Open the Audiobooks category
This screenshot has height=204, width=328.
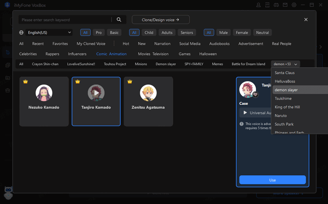click(219, 44)
